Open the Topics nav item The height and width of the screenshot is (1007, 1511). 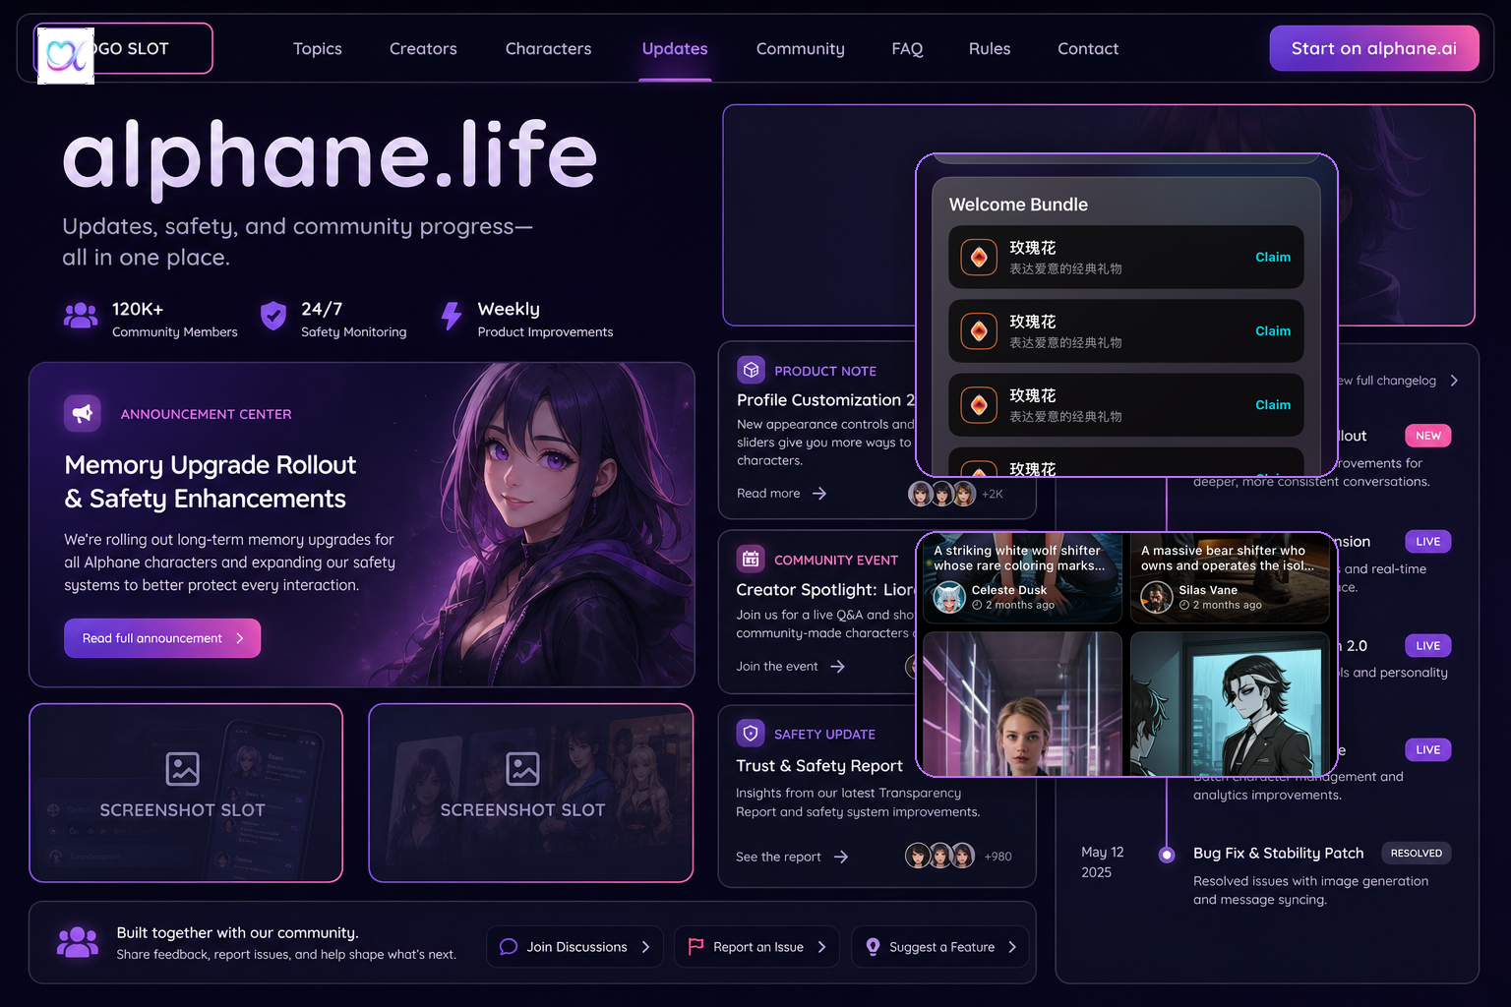click(x=318, y=48)
